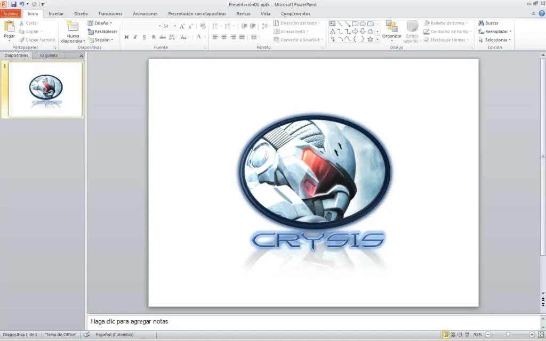Justify the paragraph text
546x341 pixels.
coord(242,37)
